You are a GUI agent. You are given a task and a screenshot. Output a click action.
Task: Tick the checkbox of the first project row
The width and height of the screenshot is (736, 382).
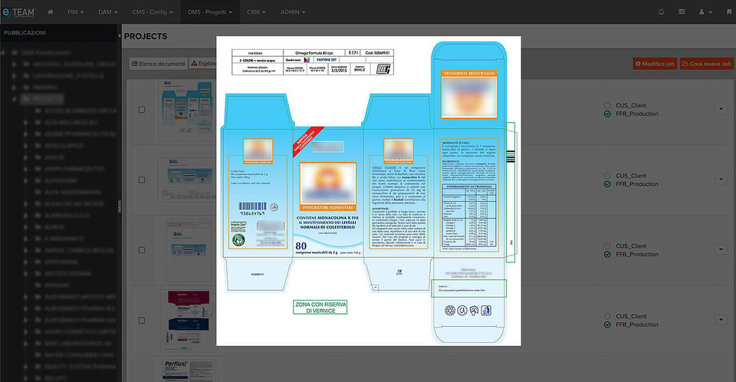tap(142, 110)
